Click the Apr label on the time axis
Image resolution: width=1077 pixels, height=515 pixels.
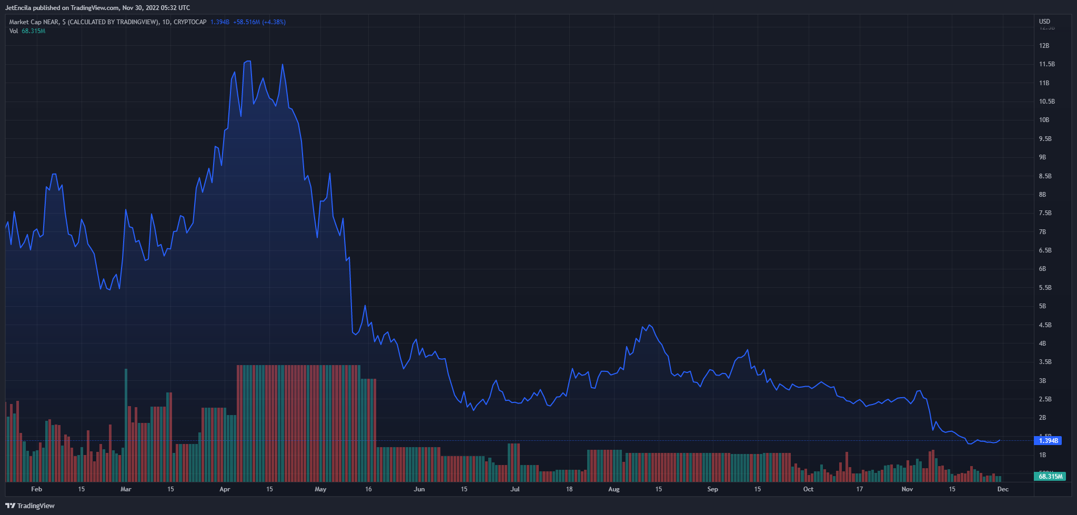tap(225, 489)
